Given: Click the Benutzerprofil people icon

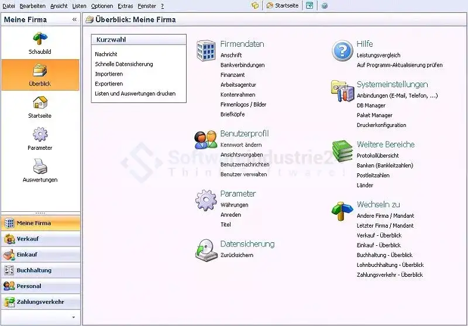Looking at the screenshot, I should point(206,139).
